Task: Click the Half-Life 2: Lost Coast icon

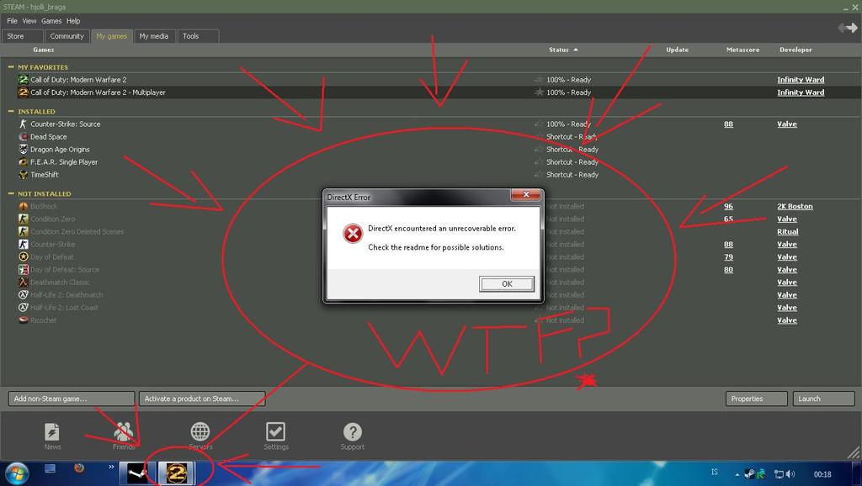Action: click(23, 308)
